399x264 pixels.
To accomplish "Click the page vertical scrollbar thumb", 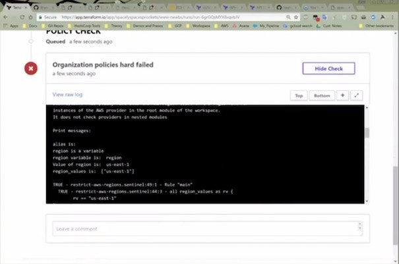I will click(395, 205).
